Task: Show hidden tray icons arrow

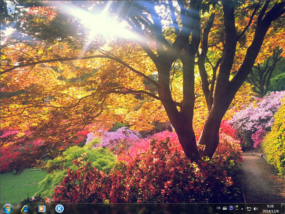Action: tap(242, 209)
